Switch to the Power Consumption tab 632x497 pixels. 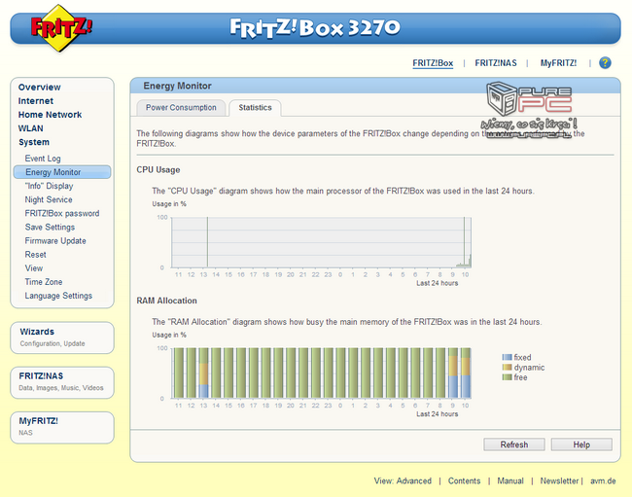(x=181, y=108)
